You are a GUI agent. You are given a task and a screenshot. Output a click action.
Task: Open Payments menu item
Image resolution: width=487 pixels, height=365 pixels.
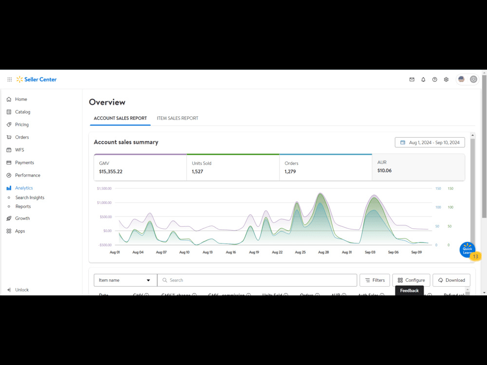coord(24,163)
